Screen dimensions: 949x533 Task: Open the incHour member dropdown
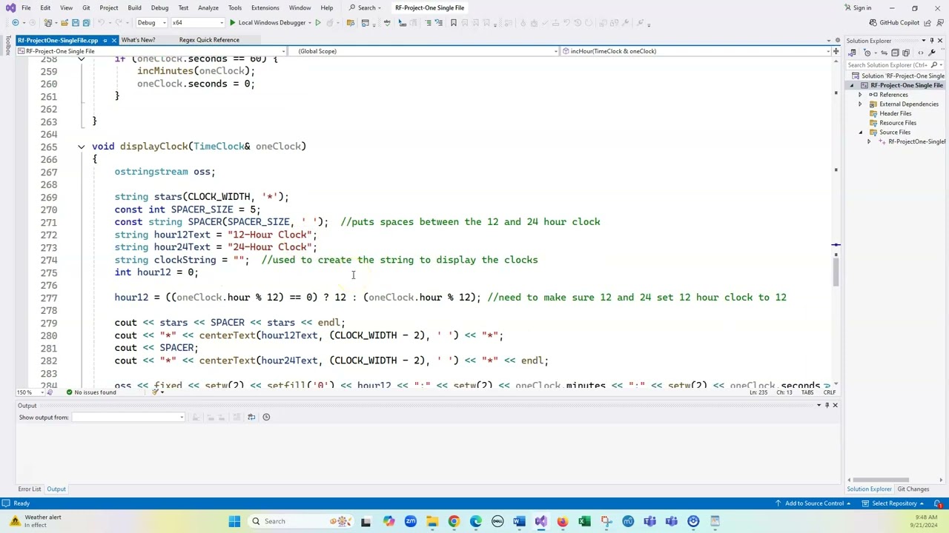tap(695, 51)
